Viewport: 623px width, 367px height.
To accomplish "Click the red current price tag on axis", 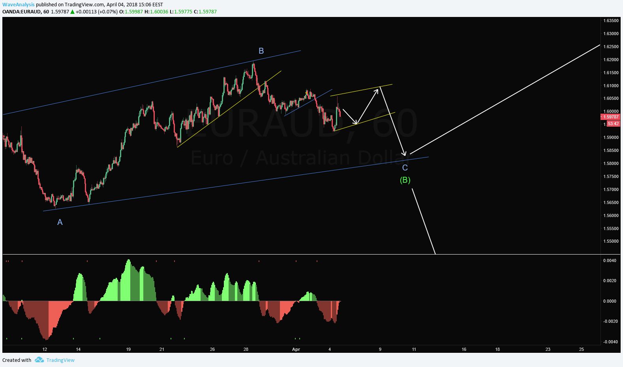I will pos(611,117).
